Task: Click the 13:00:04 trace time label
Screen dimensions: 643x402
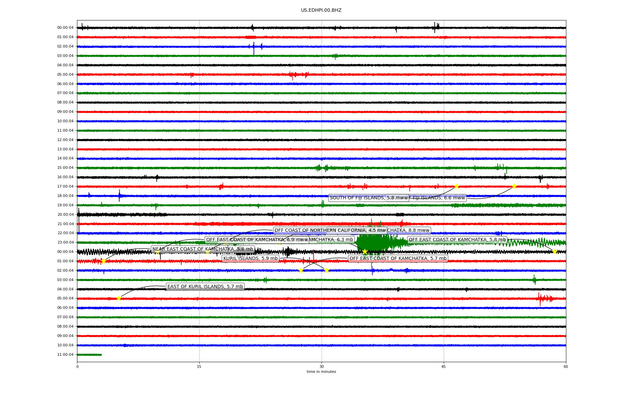Action: [x=65, y=149]
